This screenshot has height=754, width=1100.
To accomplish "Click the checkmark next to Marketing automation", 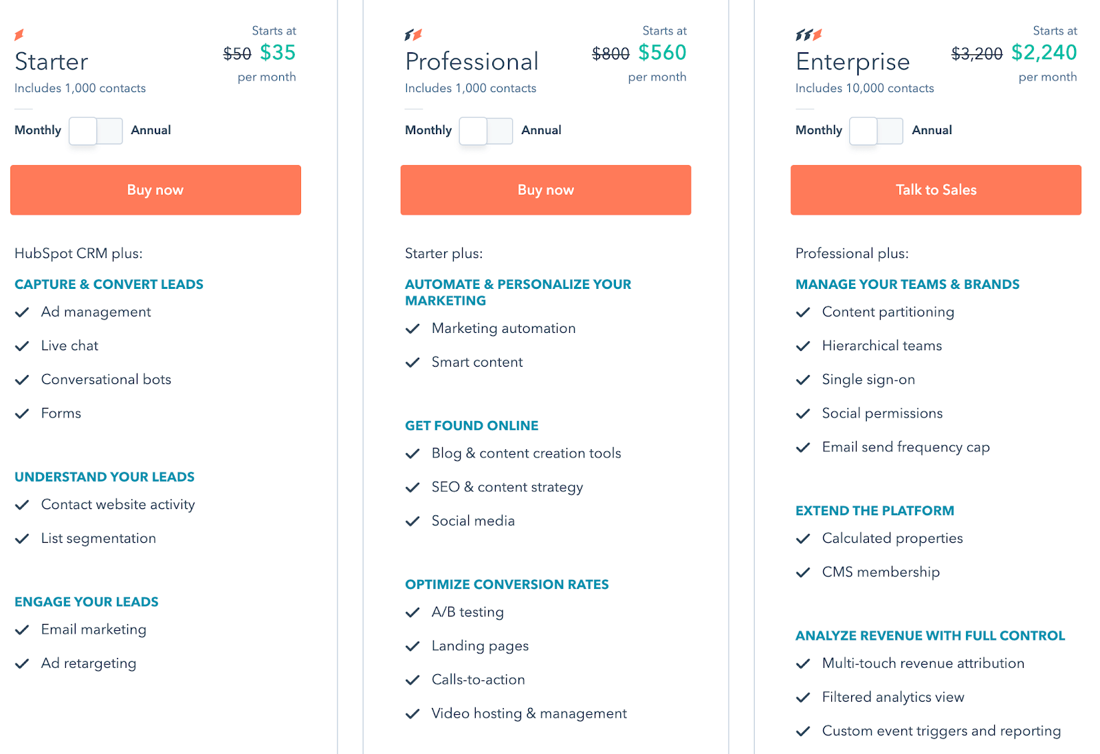I will [412, 329].
